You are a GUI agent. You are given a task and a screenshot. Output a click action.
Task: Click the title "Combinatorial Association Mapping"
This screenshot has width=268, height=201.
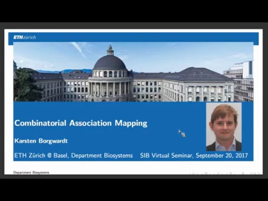(81, 123)
